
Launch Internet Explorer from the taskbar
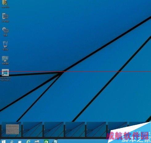tap(28, 141)
